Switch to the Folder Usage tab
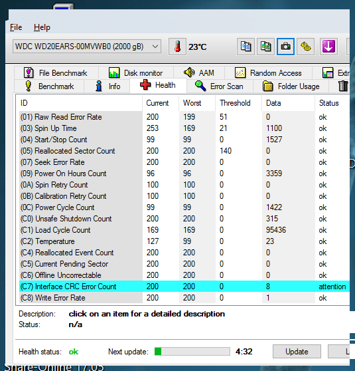355x371 pixels. (x=291, y=86)
